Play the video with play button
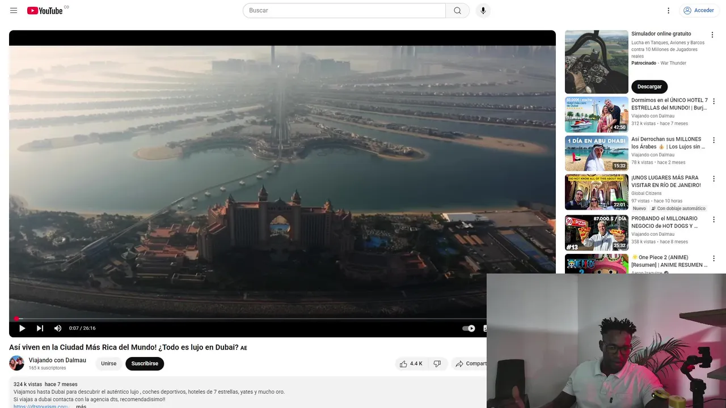726x408 pixels. (22, 328)
